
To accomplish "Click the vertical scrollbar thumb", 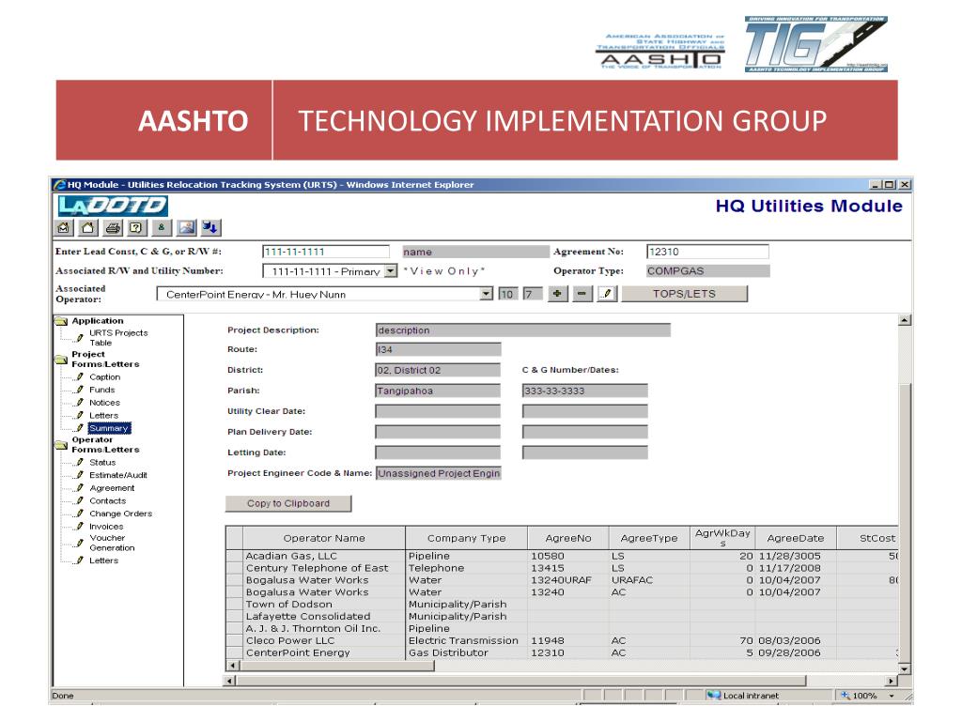I will (x=905, y=522).
